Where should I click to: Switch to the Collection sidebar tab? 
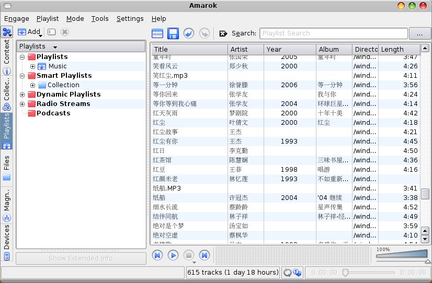tap(7, 95)
